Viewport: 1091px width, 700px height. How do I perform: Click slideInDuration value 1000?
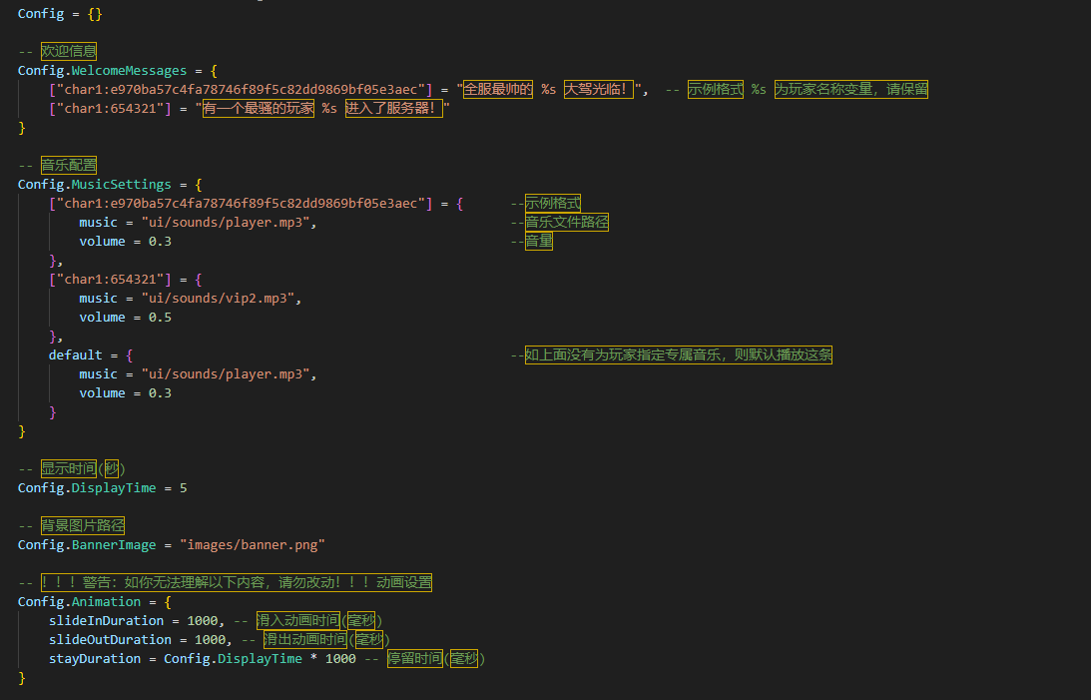(202, 621)
